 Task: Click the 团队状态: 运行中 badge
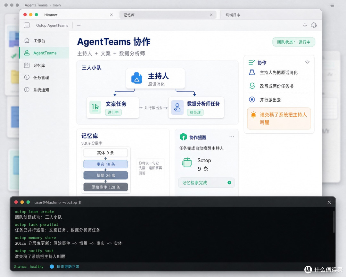coord(294,42)
